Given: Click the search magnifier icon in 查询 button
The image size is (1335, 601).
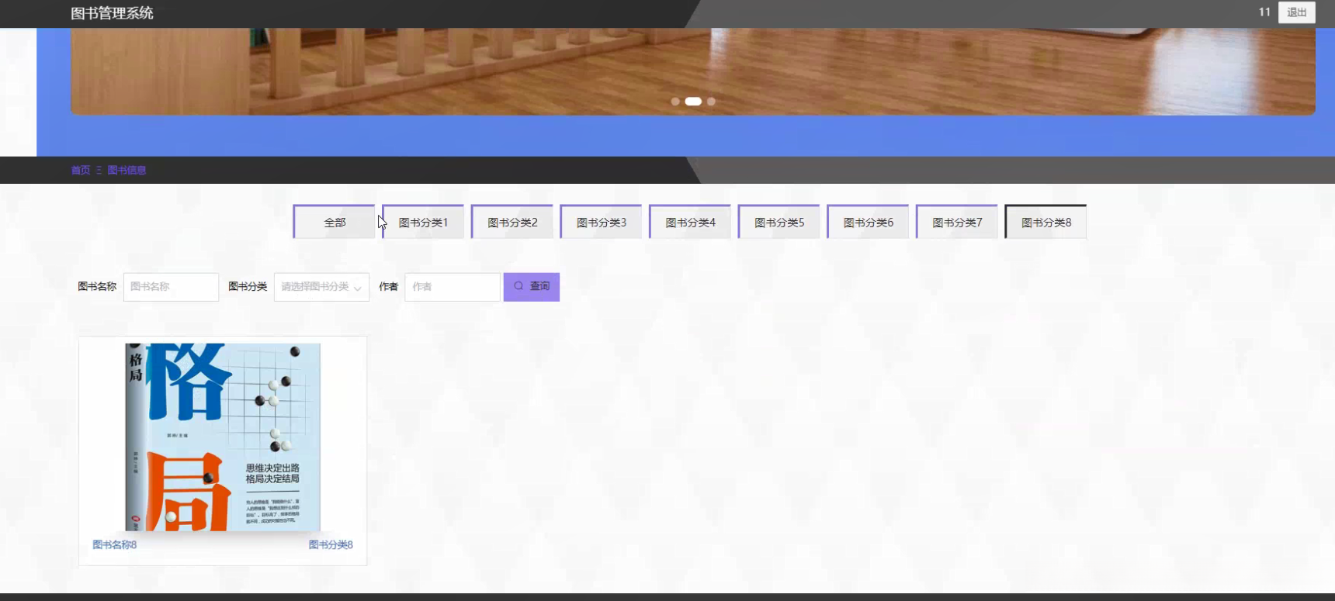Looking at the screenshot, I should click(518, 286).
